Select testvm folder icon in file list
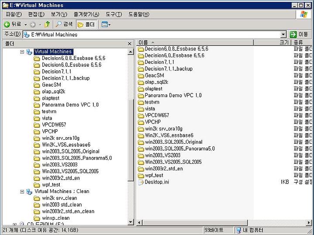 [141, 102]
